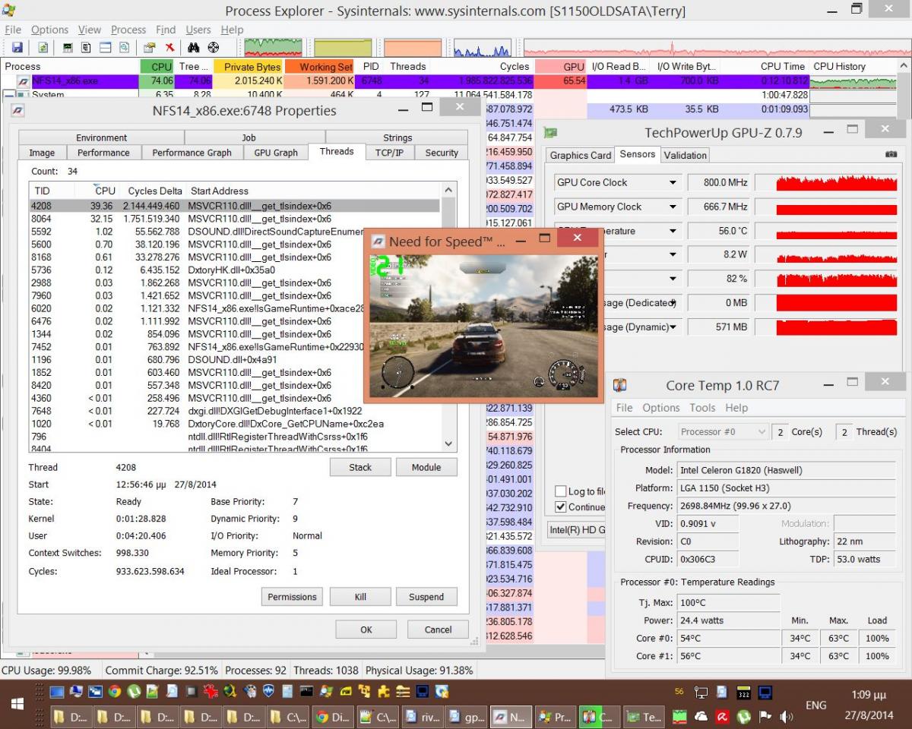Click the ENG language indicator in tray

point(815,705)
